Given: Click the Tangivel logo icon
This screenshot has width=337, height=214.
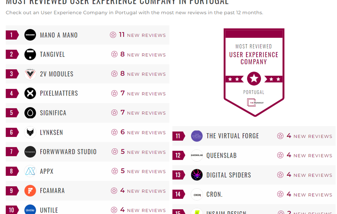Looking at the screenshot, I should pyautogui.click(x=30, y=54).
